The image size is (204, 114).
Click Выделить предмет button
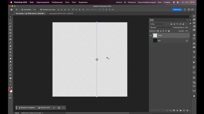coord(27,108)
